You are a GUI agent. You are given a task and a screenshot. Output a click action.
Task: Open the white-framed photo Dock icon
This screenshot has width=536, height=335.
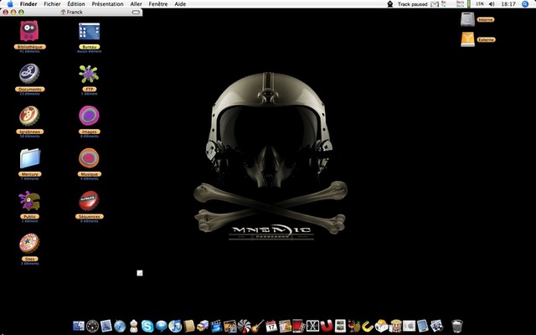[x=340, y=326]
